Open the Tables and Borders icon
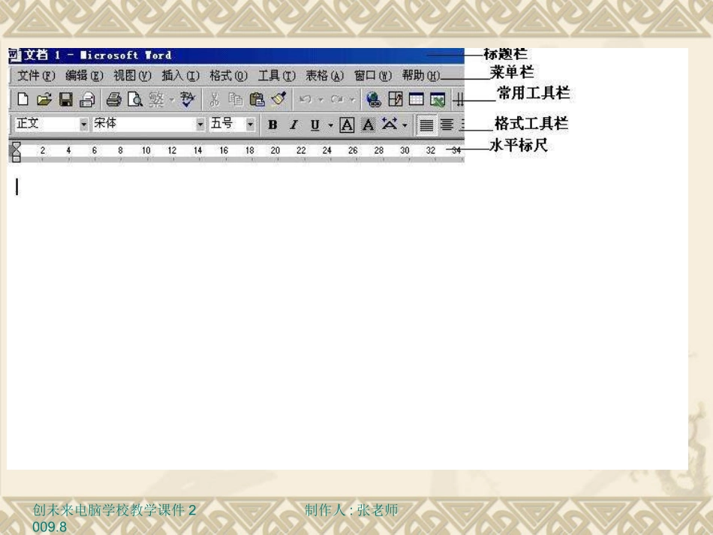713x535 pixels. point(395,99)
